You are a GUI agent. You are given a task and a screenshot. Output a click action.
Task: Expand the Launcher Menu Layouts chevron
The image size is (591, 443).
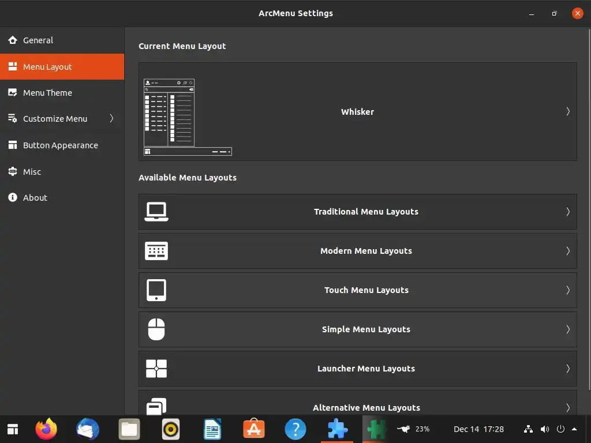coord(568,369)
